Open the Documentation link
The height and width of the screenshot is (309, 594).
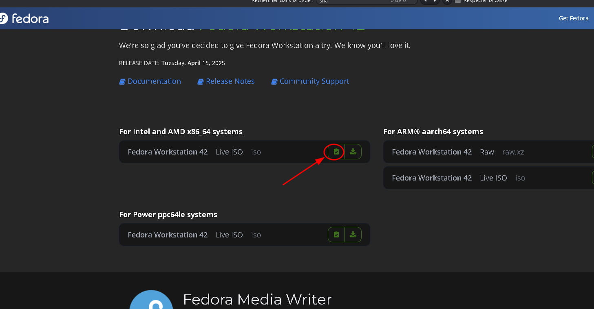[x=150, y=81]
